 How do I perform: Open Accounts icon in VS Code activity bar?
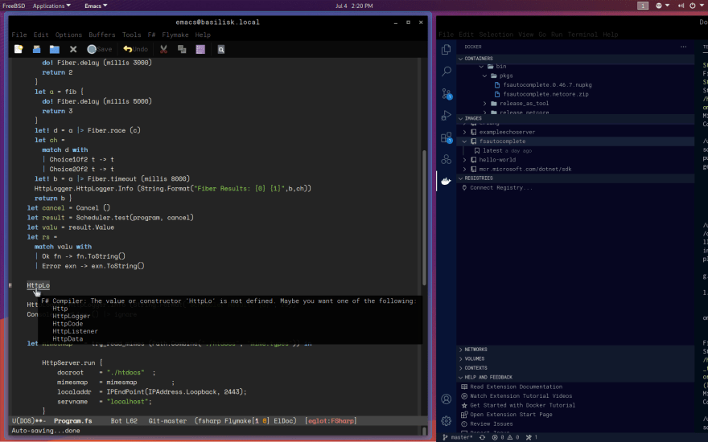coord(446,399)
